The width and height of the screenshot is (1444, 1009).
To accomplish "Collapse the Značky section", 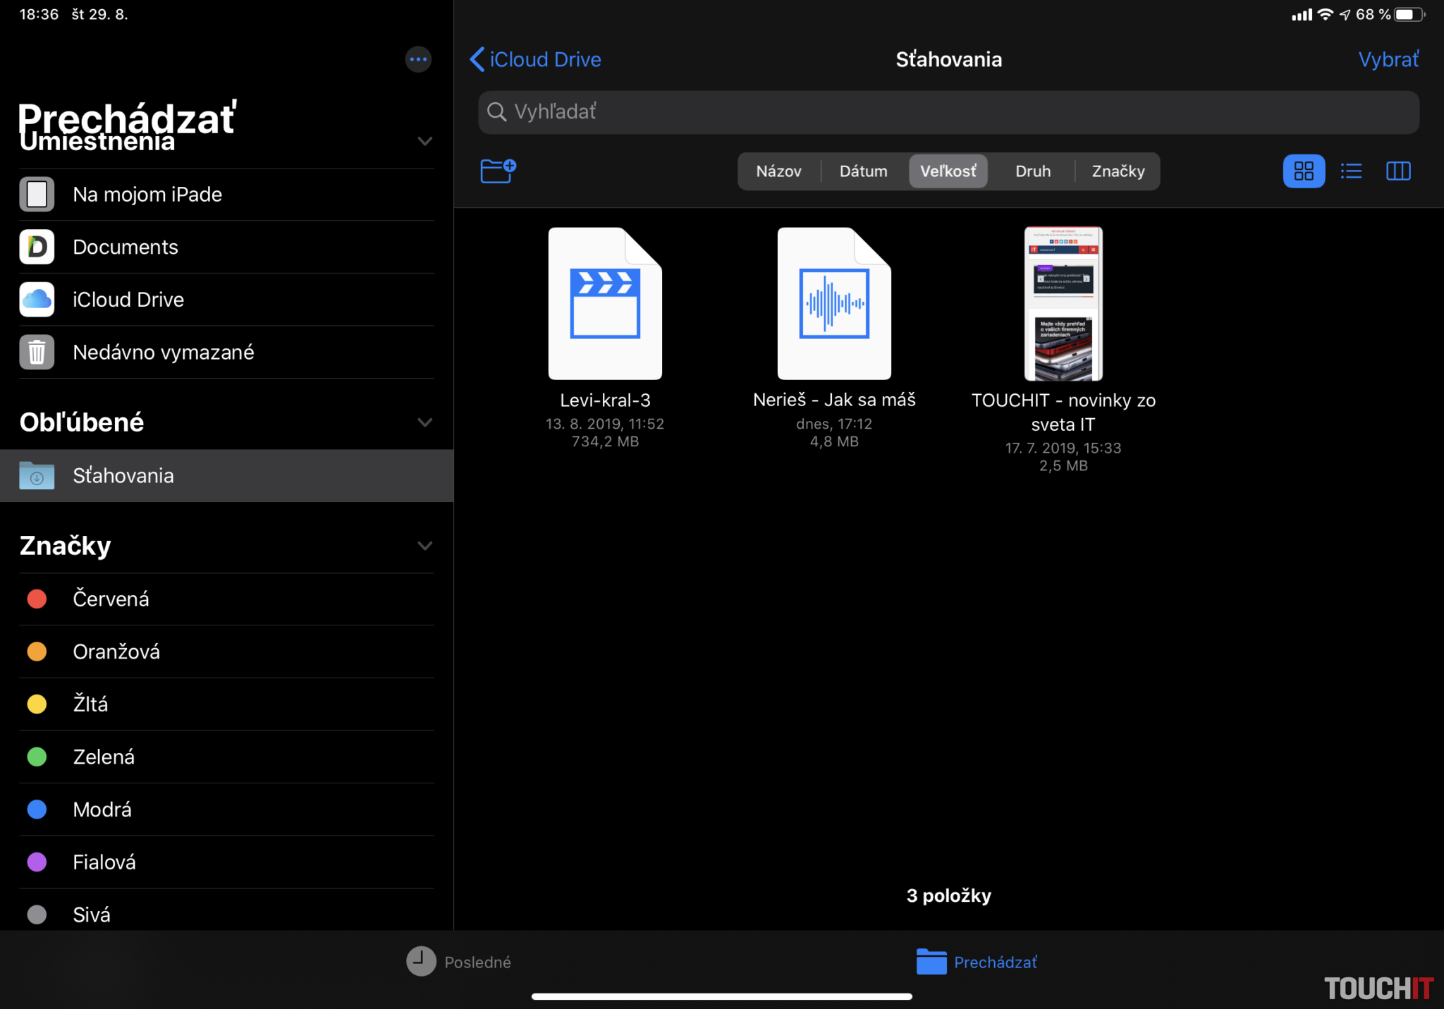I will point(424,546).
